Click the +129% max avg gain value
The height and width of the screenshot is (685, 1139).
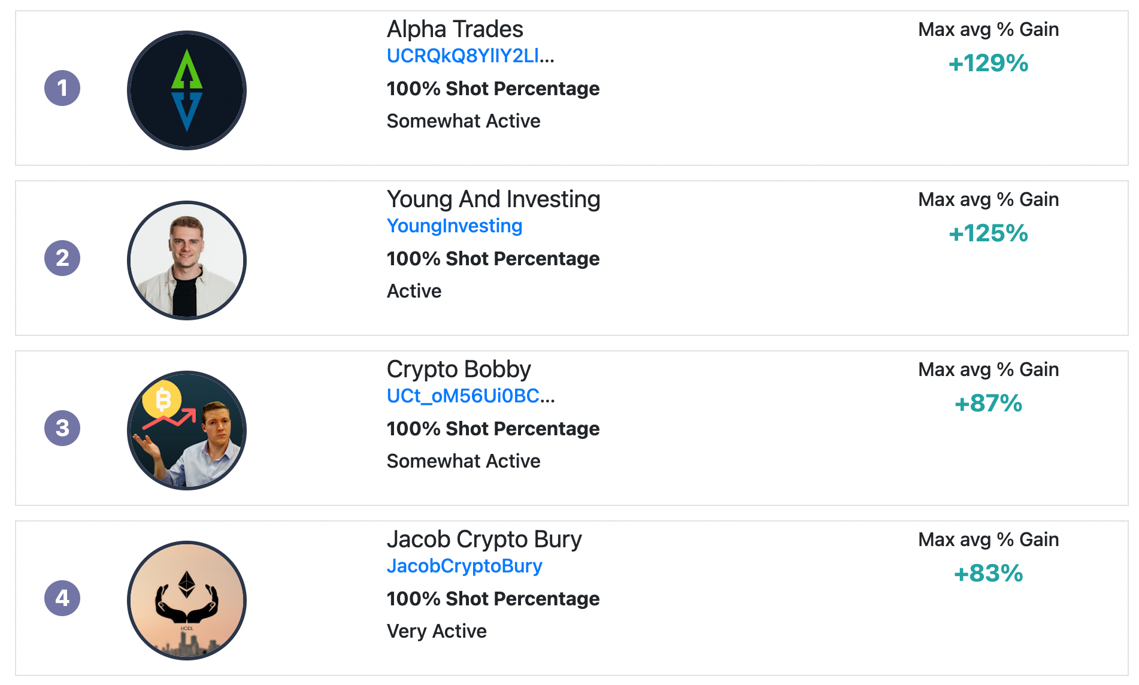(989, 63)
